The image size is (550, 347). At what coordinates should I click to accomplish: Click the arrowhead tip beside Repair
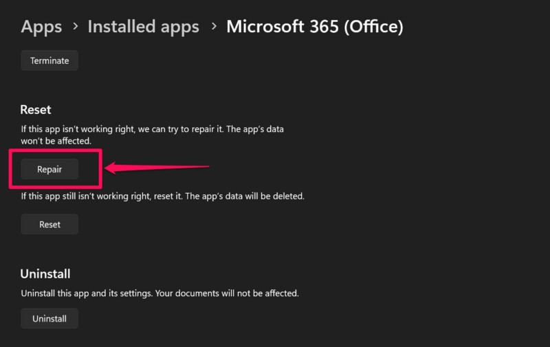pyautogui.click(x=107, y=167)
